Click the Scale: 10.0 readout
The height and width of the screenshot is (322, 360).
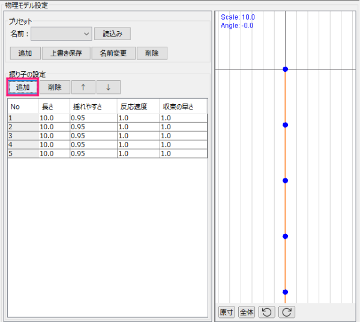(x=238, y=17)
